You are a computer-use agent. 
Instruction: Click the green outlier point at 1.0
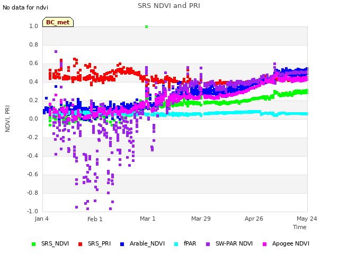[146, 26]
